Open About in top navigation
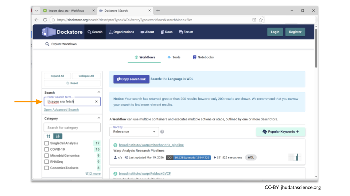This screenshot has width=350, height=196. pyautogui.click(x=147, y=32)
